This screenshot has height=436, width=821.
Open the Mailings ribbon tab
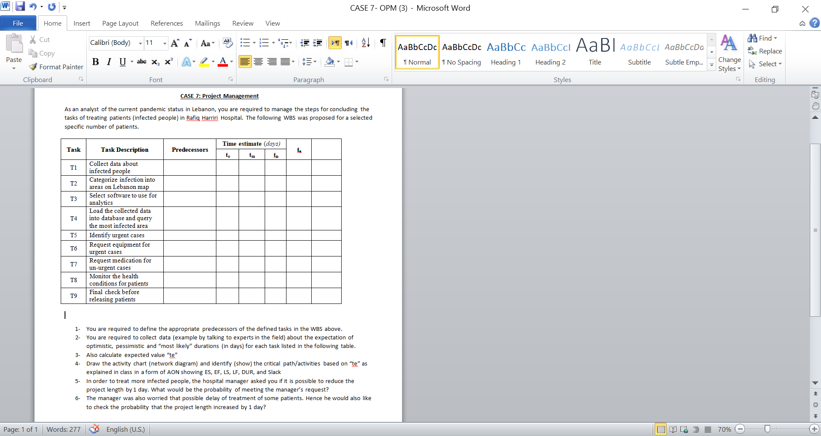click(x=207, y=23)
